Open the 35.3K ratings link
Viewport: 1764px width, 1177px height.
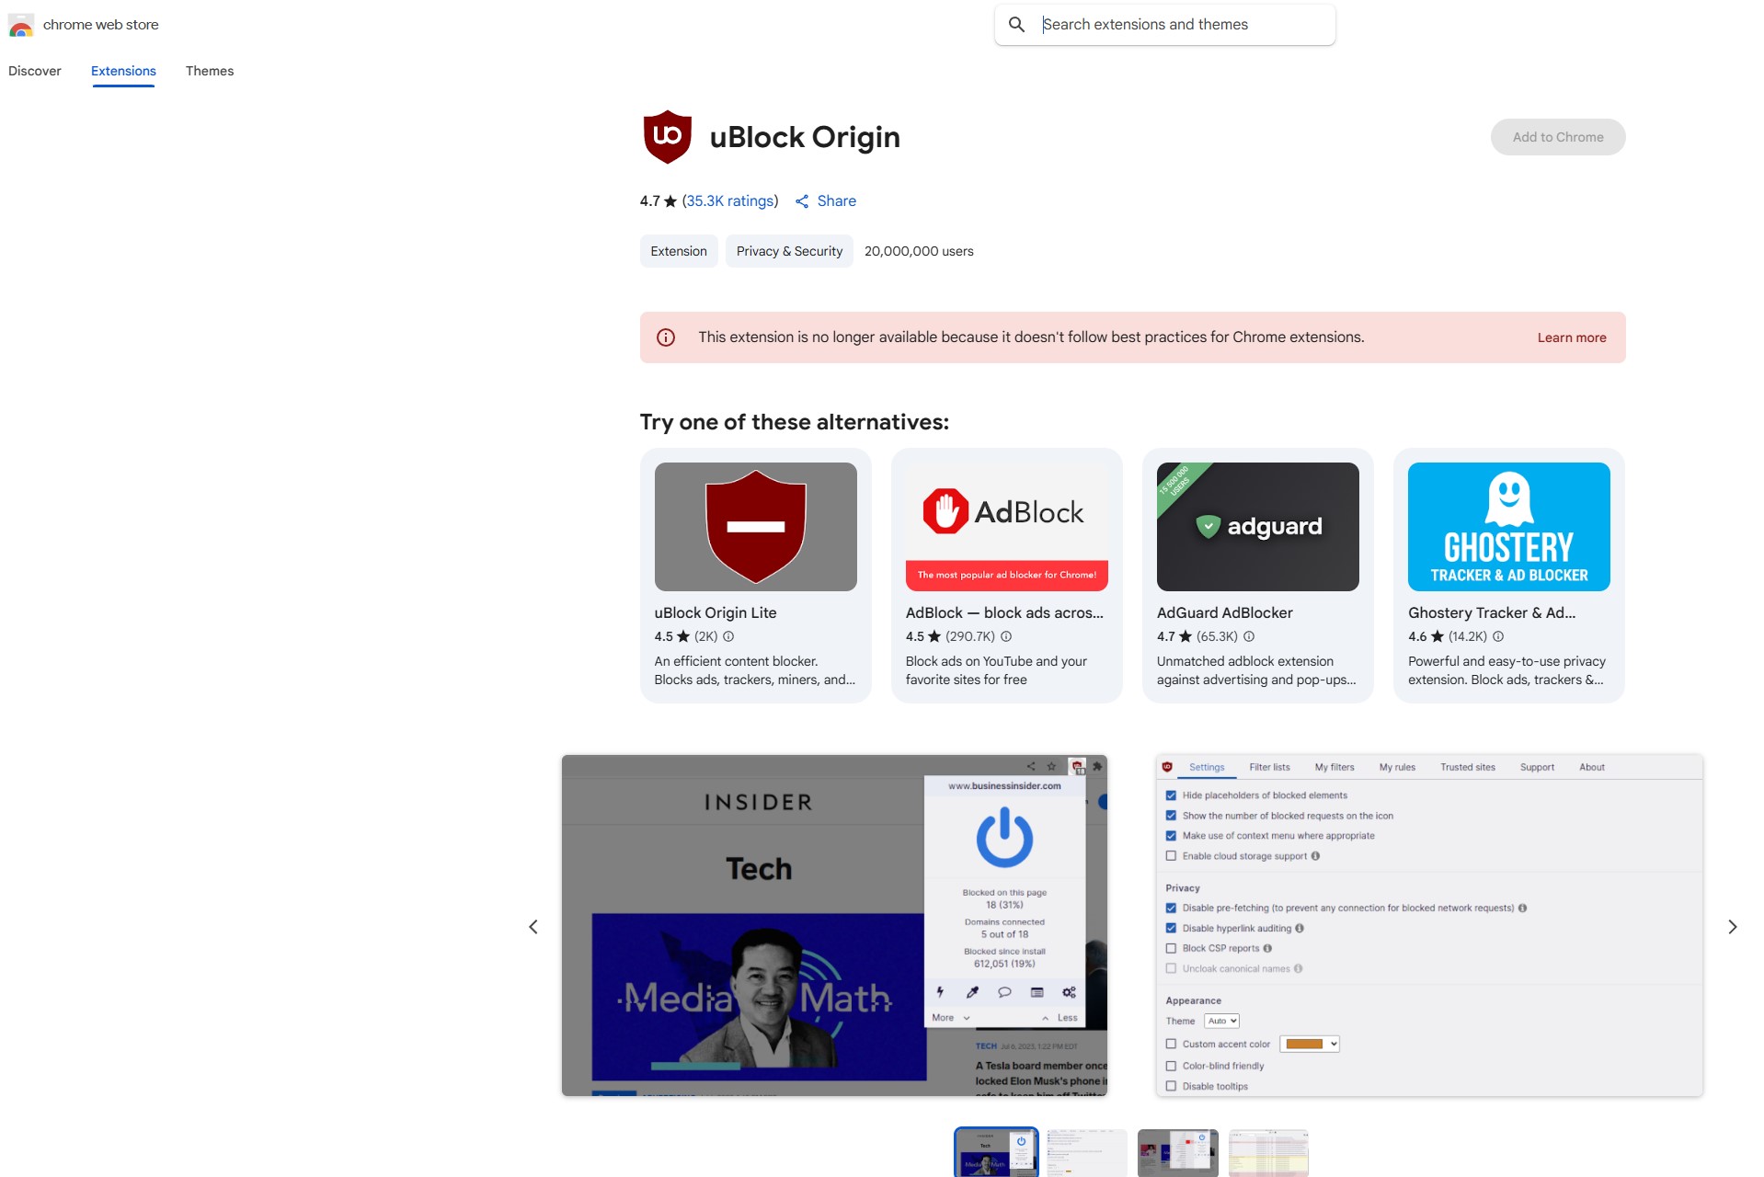pos(730,201)
